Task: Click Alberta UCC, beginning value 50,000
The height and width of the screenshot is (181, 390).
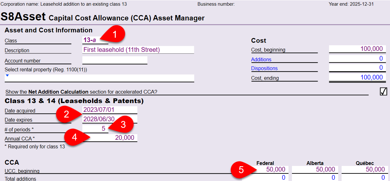Action: pos(315,169)
